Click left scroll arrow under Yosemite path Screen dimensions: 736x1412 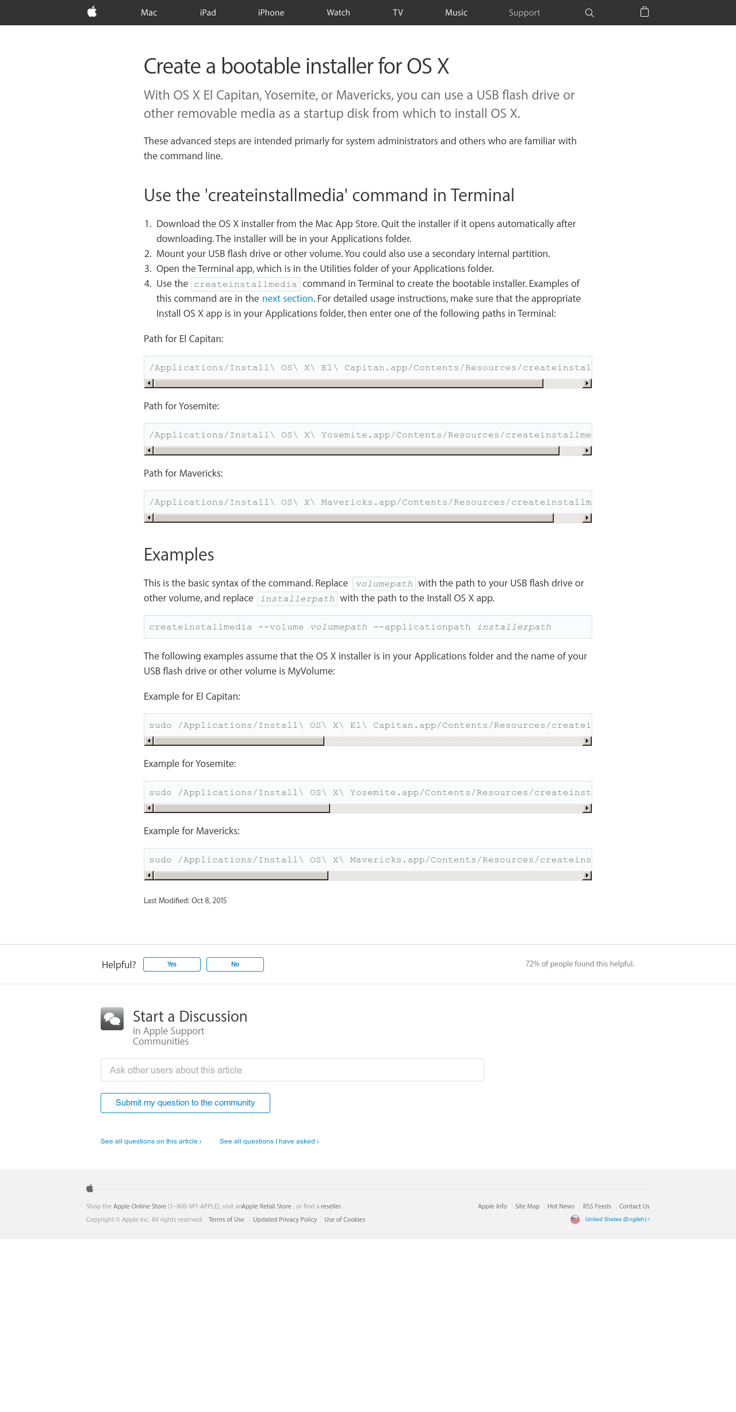(x=149, y=451)
